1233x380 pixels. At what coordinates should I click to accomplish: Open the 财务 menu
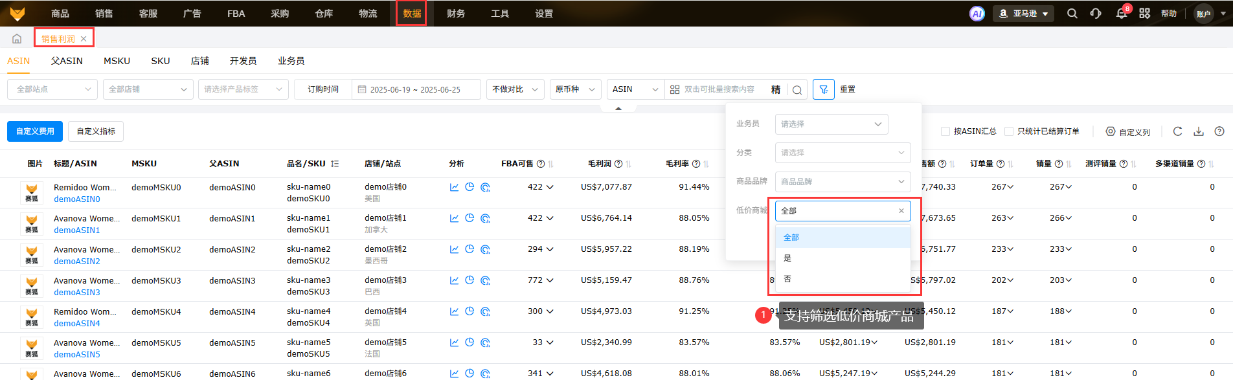point(456,14)
